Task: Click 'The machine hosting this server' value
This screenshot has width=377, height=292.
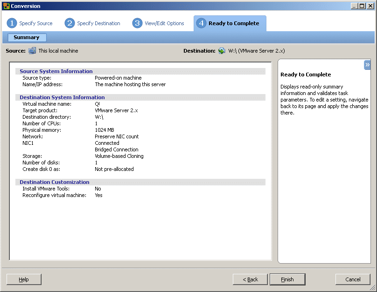Action: point(130,84)
